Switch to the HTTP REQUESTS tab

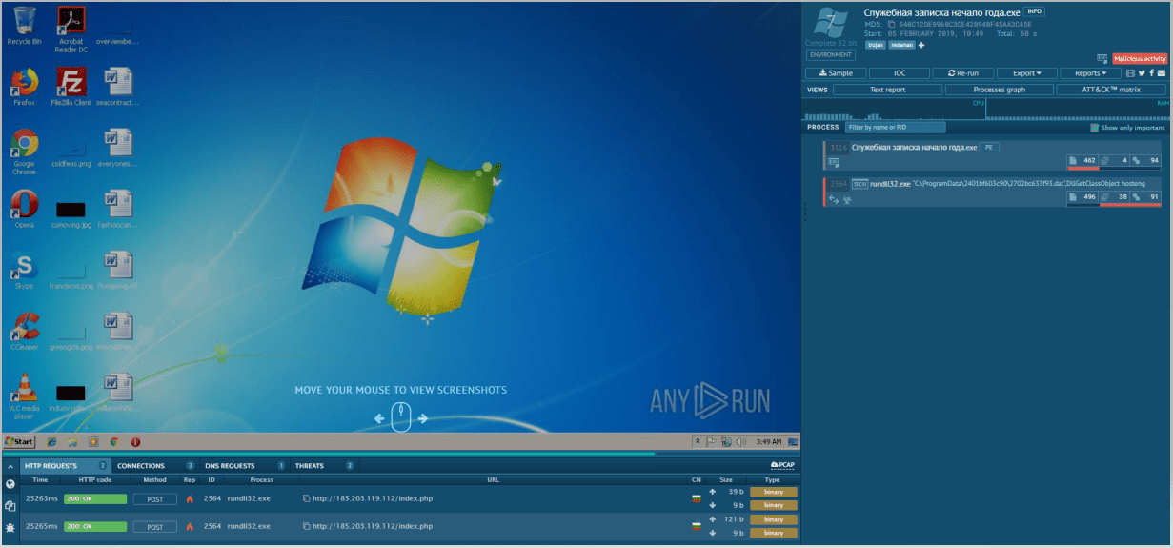click(x=66, y=466)
